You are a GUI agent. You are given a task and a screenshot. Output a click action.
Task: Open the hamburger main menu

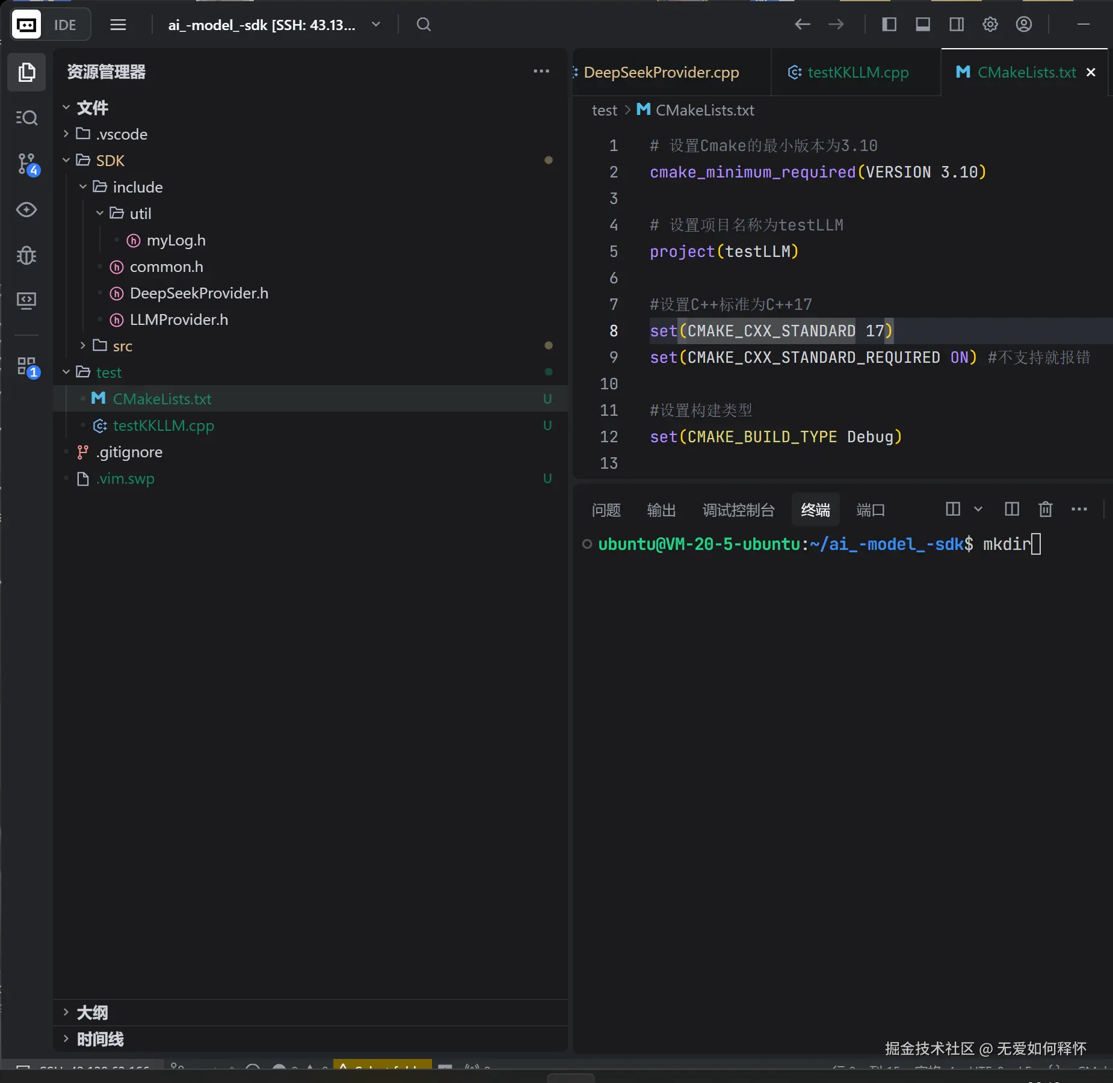[x=118, y=25]
